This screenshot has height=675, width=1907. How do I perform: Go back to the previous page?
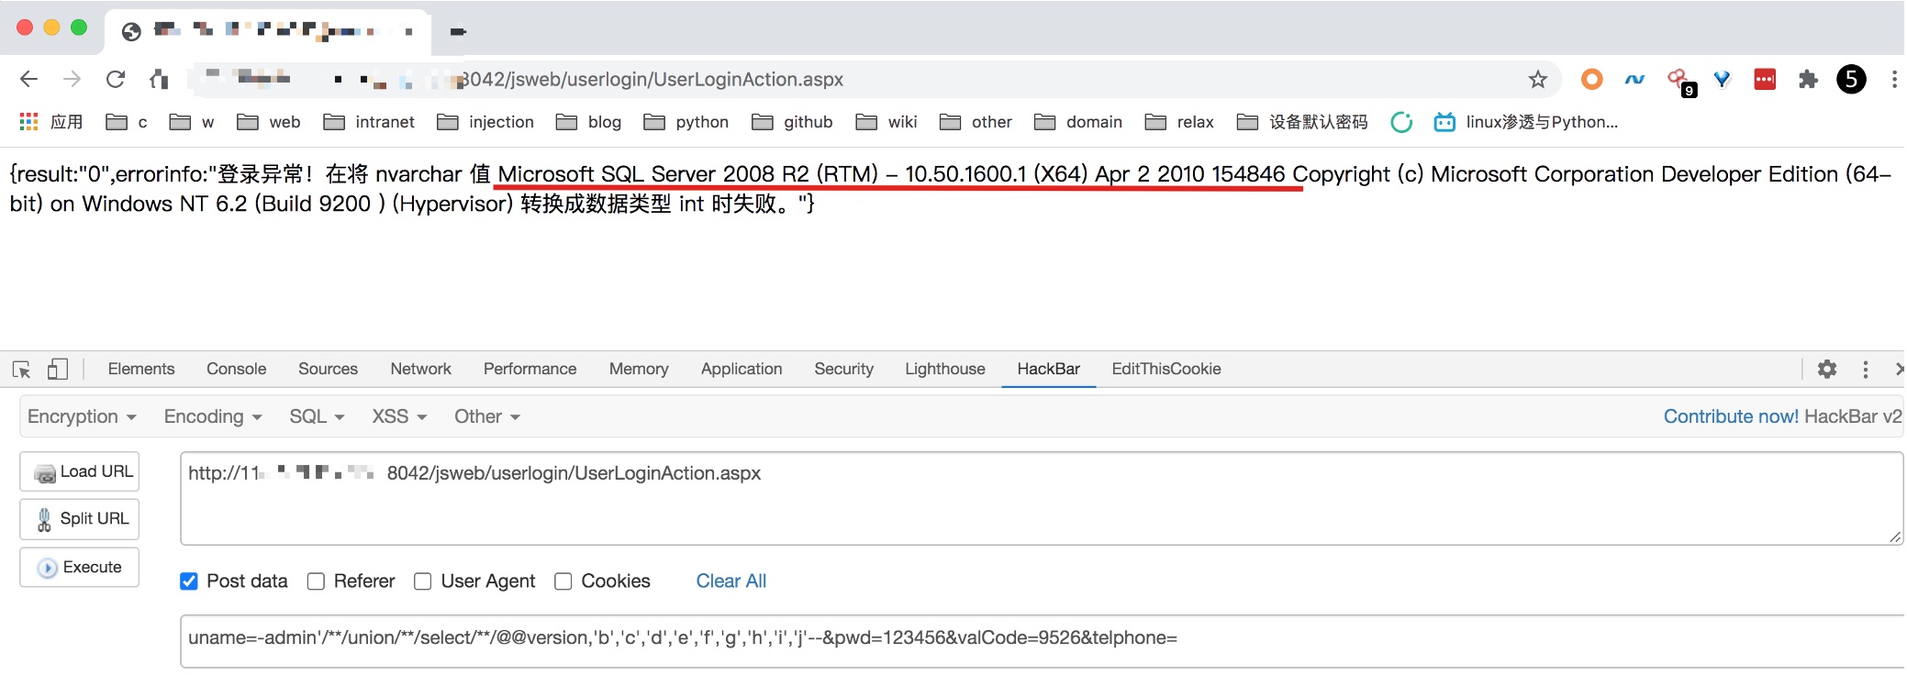point(28,80)
